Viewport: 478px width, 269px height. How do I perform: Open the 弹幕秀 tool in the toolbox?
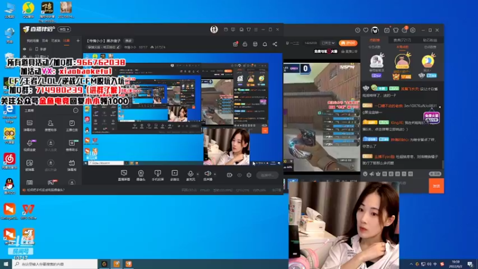click(72, 165)
